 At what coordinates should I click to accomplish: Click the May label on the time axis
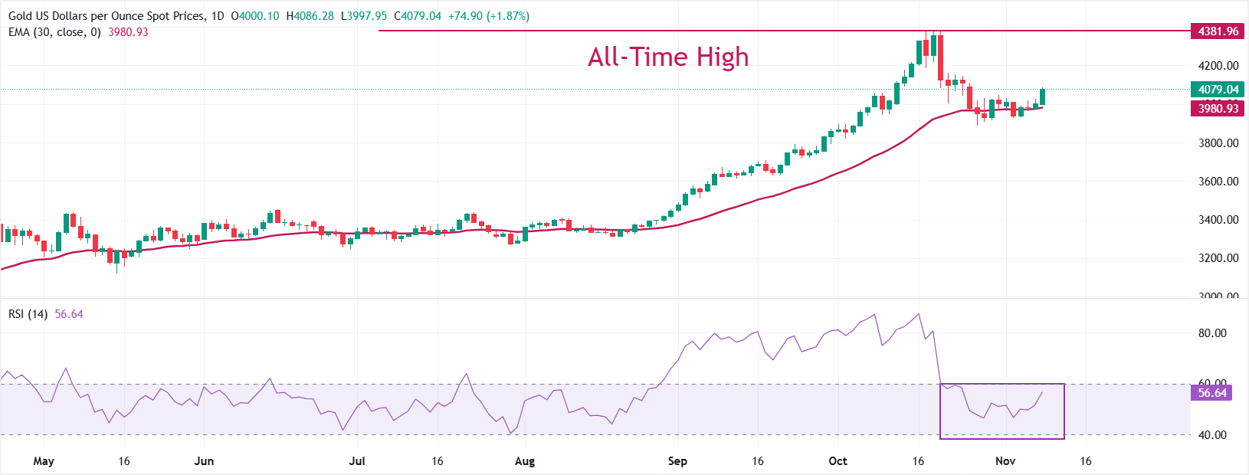click(x=44, y=461)
